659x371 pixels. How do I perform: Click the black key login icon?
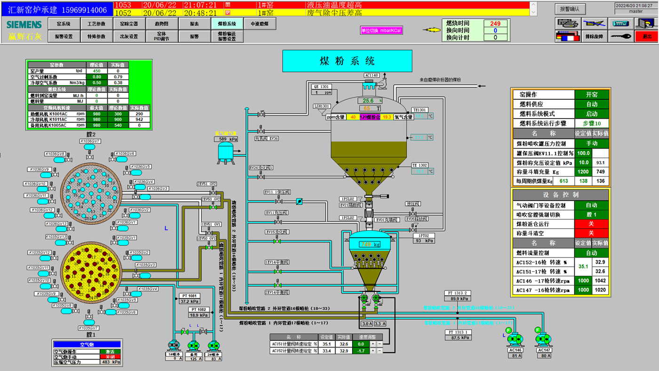[621, 36]
